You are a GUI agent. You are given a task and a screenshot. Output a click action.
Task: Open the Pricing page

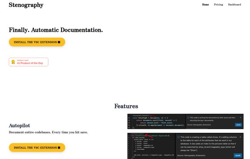218,5
